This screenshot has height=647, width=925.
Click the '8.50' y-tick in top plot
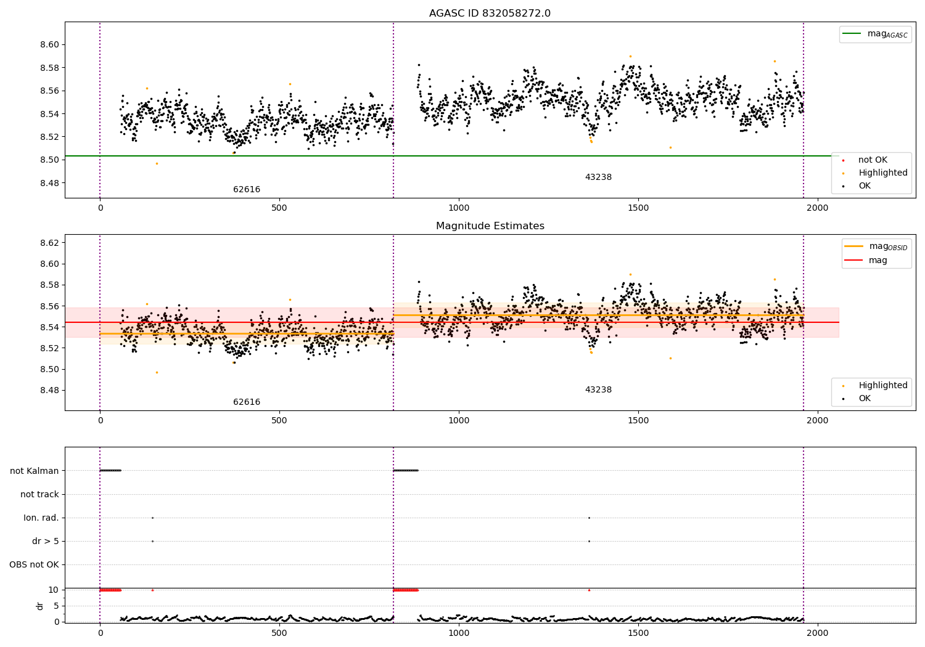50,160
